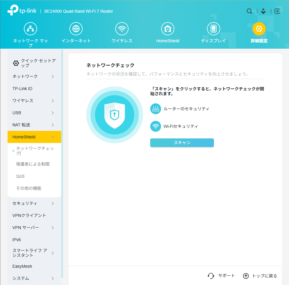Screen dimensions: 289x285
Task: Click the トップに戻る link
Action: click(x=265, y=276)
